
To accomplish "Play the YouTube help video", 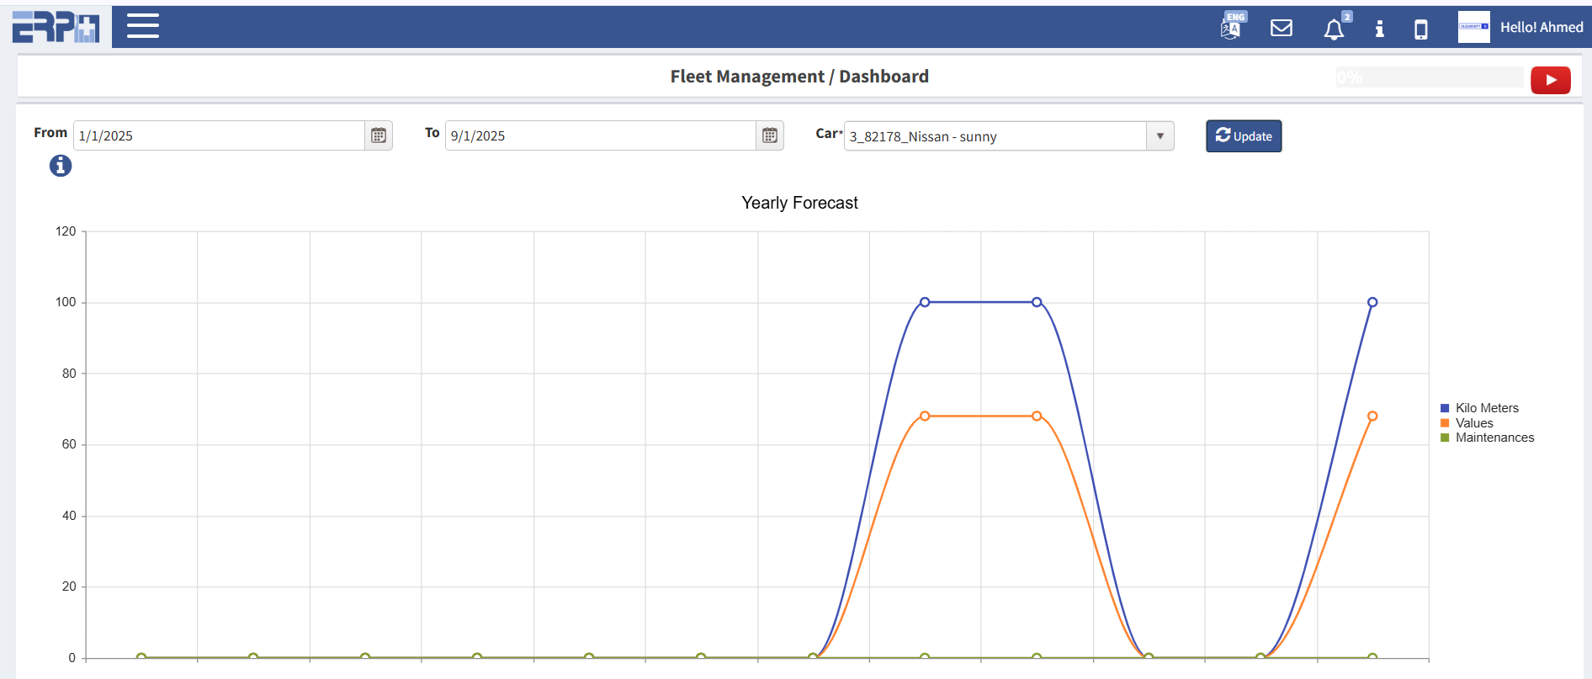I will point(1550,80).
